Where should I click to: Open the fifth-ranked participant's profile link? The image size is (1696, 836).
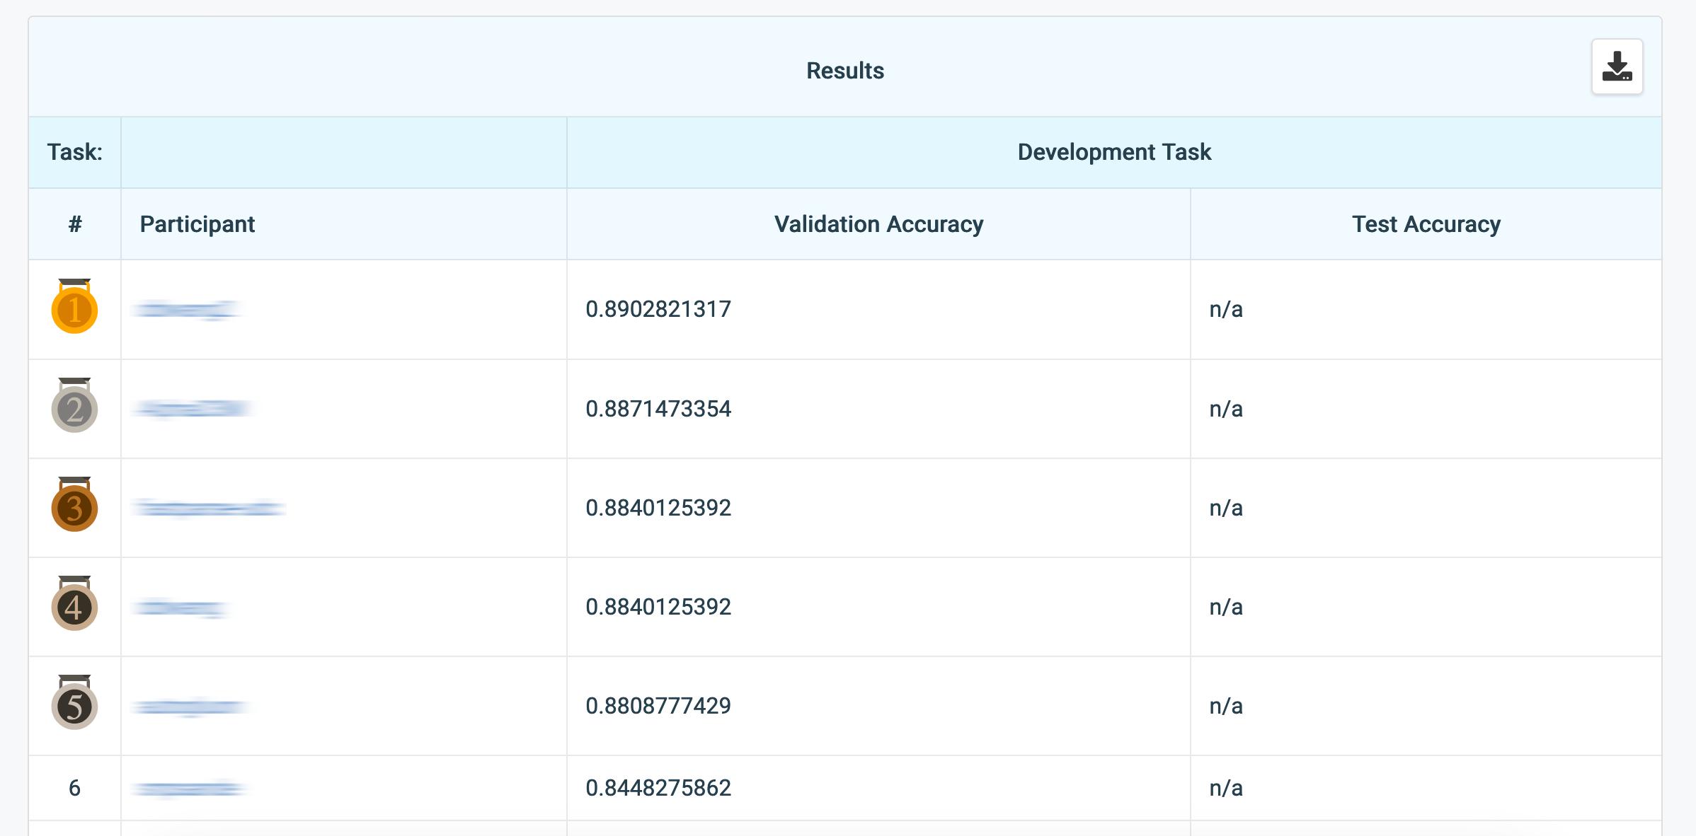click(x=190, y=707)
